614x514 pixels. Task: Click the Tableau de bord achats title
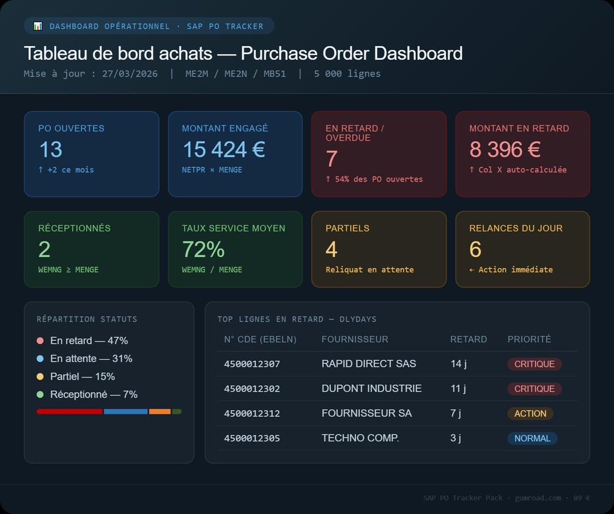click(x=243, y=54)
